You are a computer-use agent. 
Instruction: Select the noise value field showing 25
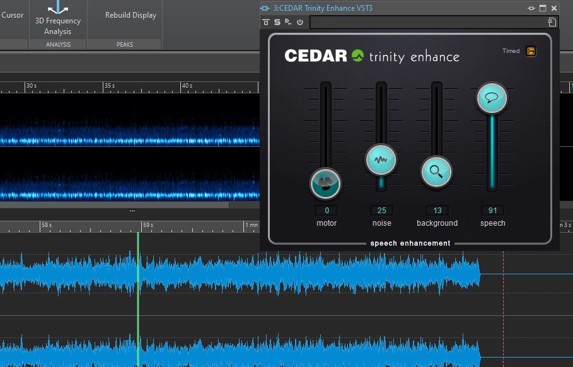[x=381, y=211]
